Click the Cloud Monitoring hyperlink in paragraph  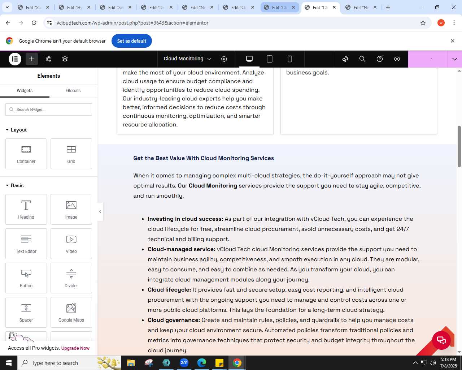[x=213, y=186]
